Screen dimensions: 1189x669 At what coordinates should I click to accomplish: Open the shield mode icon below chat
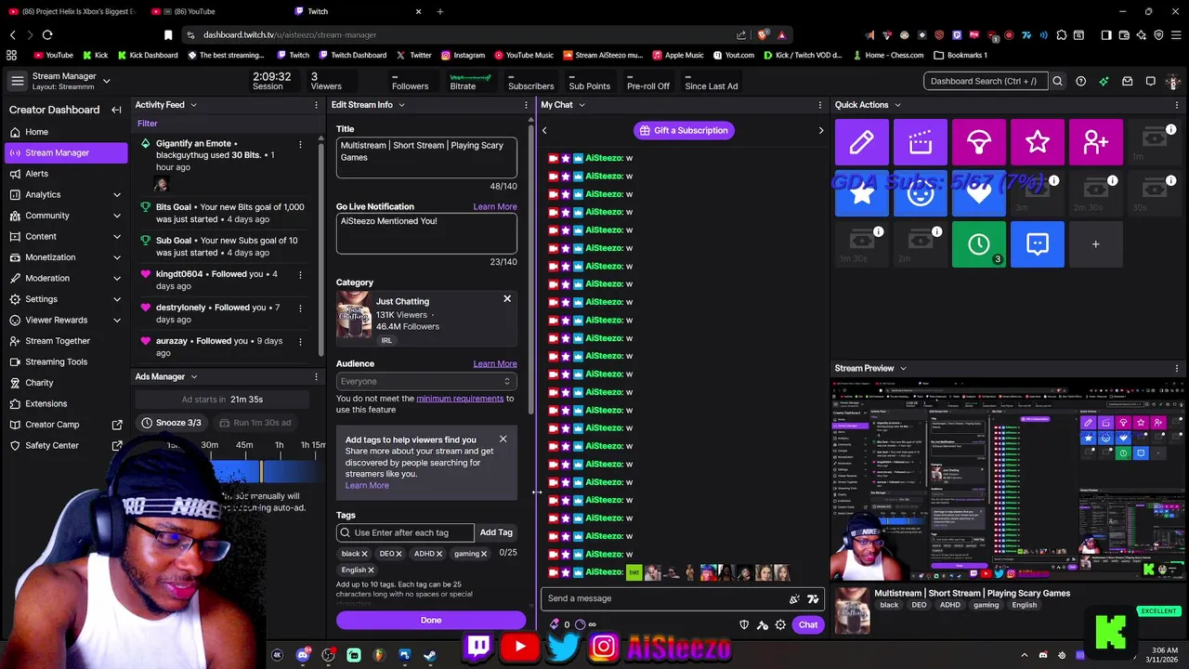tap(744, 625)
